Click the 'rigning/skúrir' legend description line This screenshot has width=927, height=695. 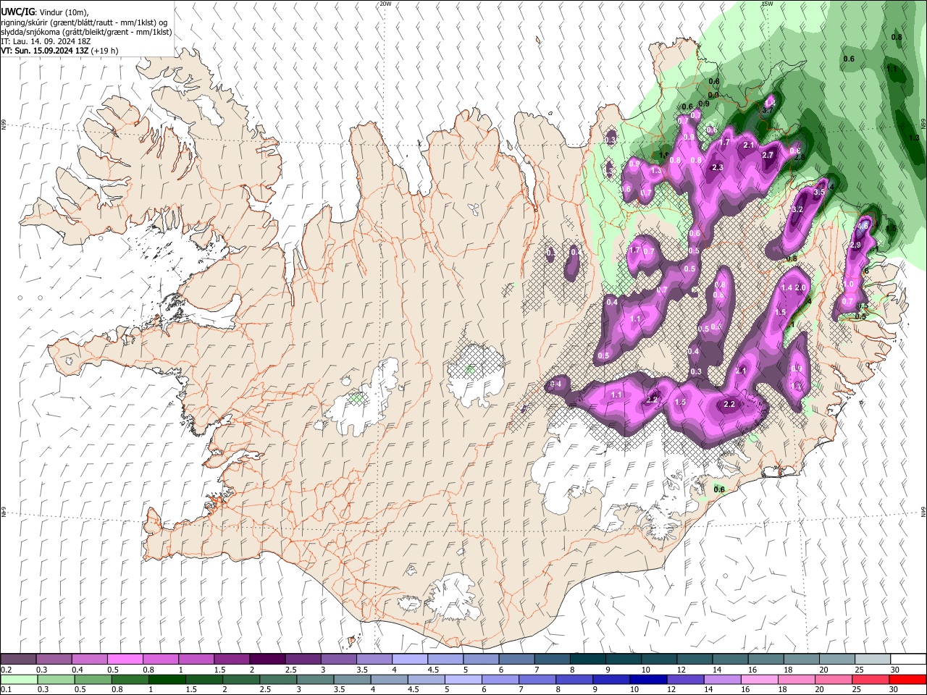(x=85, y=22)
